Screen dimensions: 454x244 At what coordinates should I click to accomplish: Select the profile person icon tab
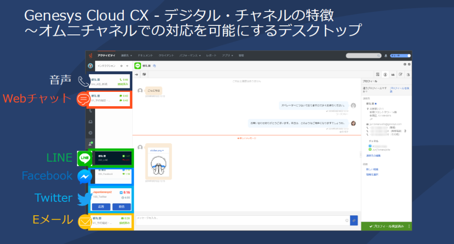click(x=385, y=74)
